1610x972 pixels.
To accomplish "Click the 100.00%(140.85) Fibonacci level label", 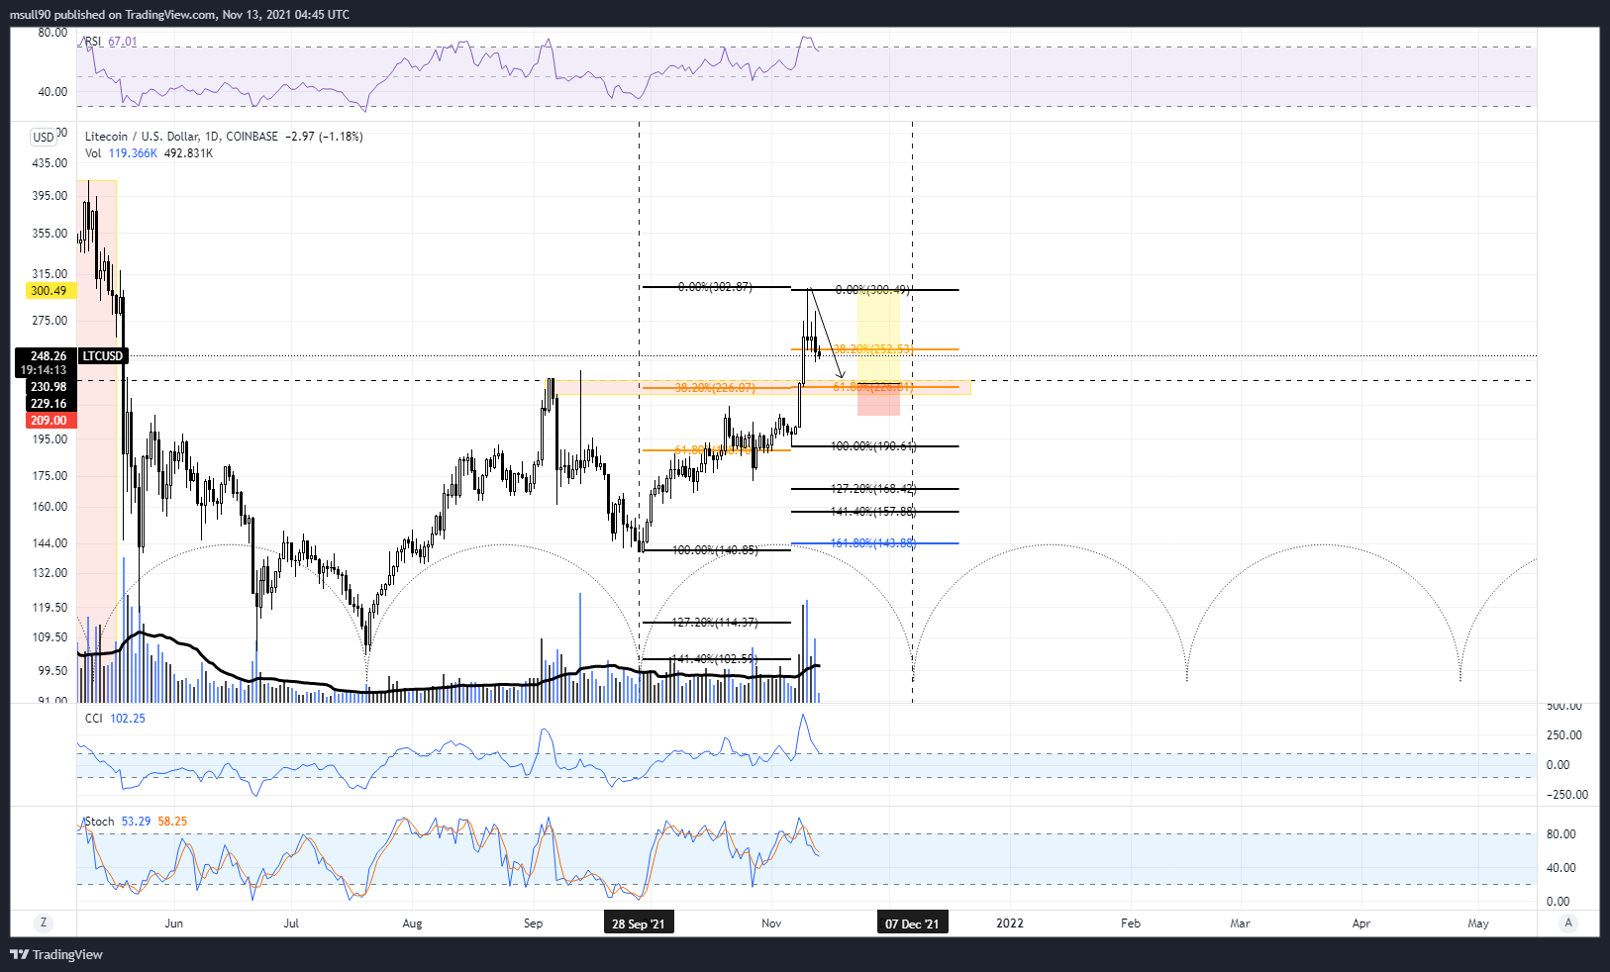I will click(x=715, y=550).
